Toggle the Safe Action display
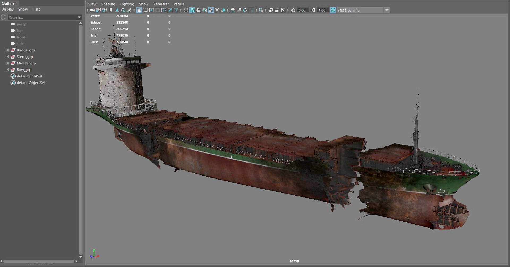Viewport: 510px width, 267px height. [x=170, y=10]
